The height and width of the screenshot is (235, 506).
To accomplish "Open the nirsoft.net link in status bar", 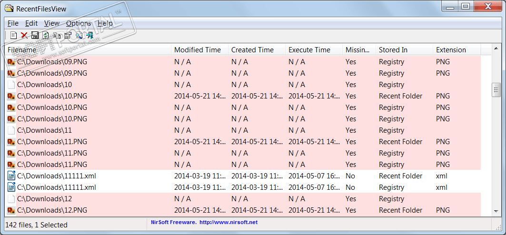I will (228, 222).
